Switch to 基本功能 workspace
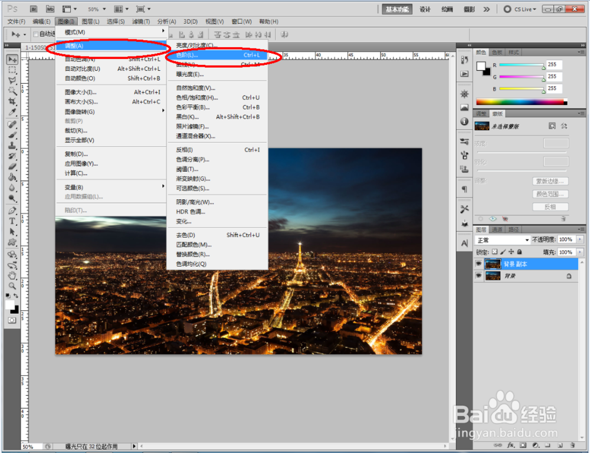Image resolution: width=590 pixels, height=453 pixels. [x=397, y=9]
